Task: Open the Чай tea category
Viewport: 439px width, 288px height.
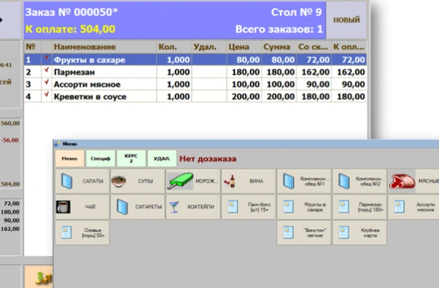Action: pos(82,207)
